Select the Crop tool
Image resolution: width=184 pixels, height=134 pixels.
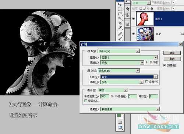coord(120,23)
